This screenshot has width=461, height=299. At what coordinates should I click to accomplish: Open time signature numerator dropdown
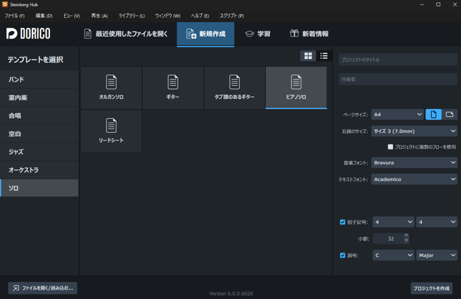393,222
